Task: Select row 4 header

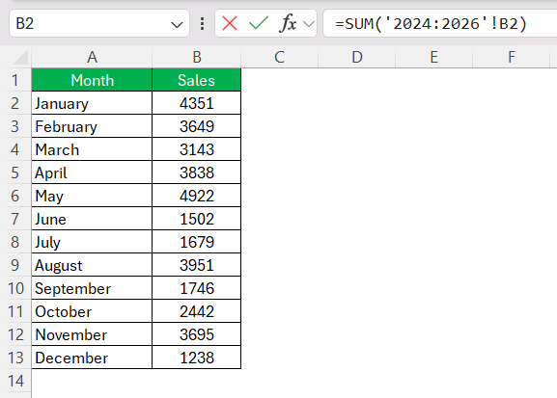Action: pos(14,149)
